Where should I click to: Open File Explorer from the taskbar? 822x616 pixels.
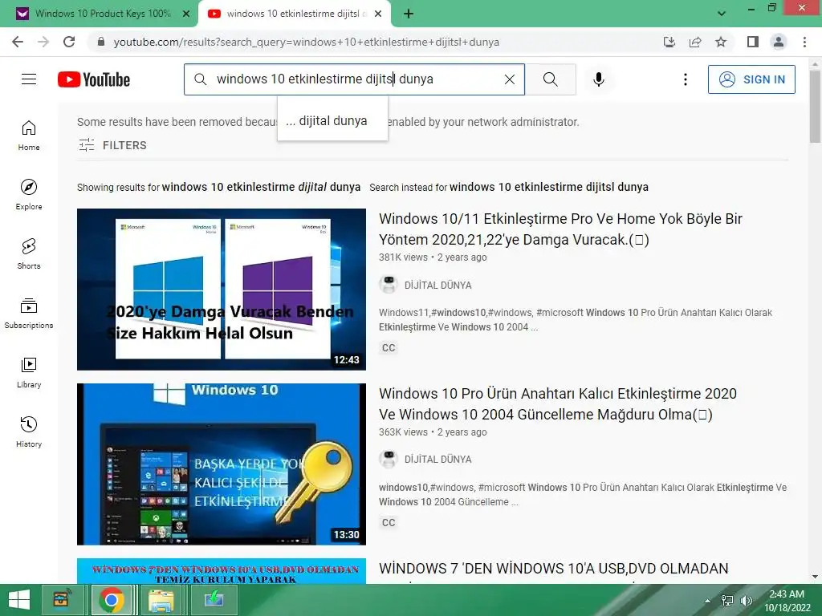[161, 600]
